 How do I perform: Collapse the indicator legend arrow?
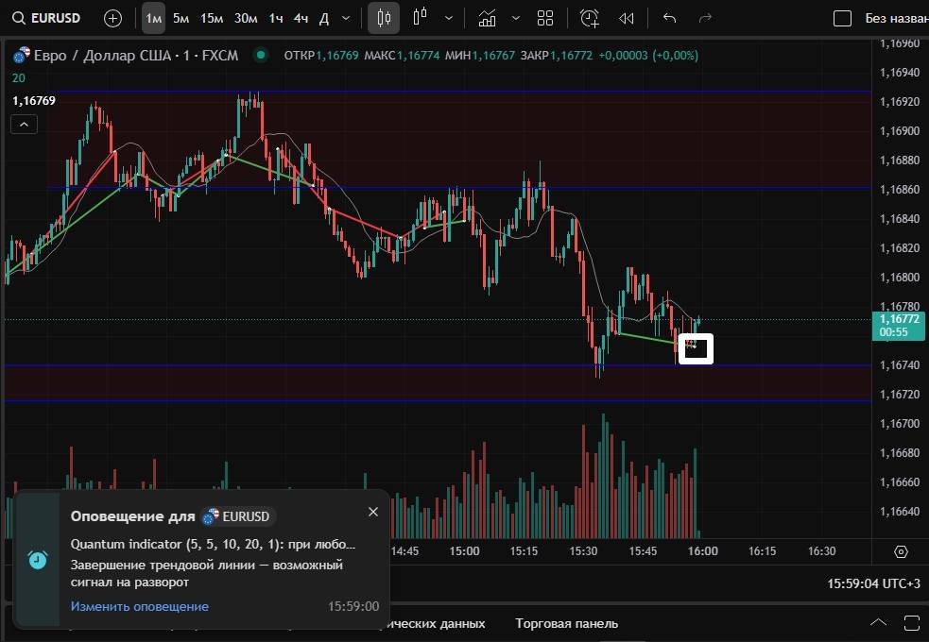tap(24, 124)
